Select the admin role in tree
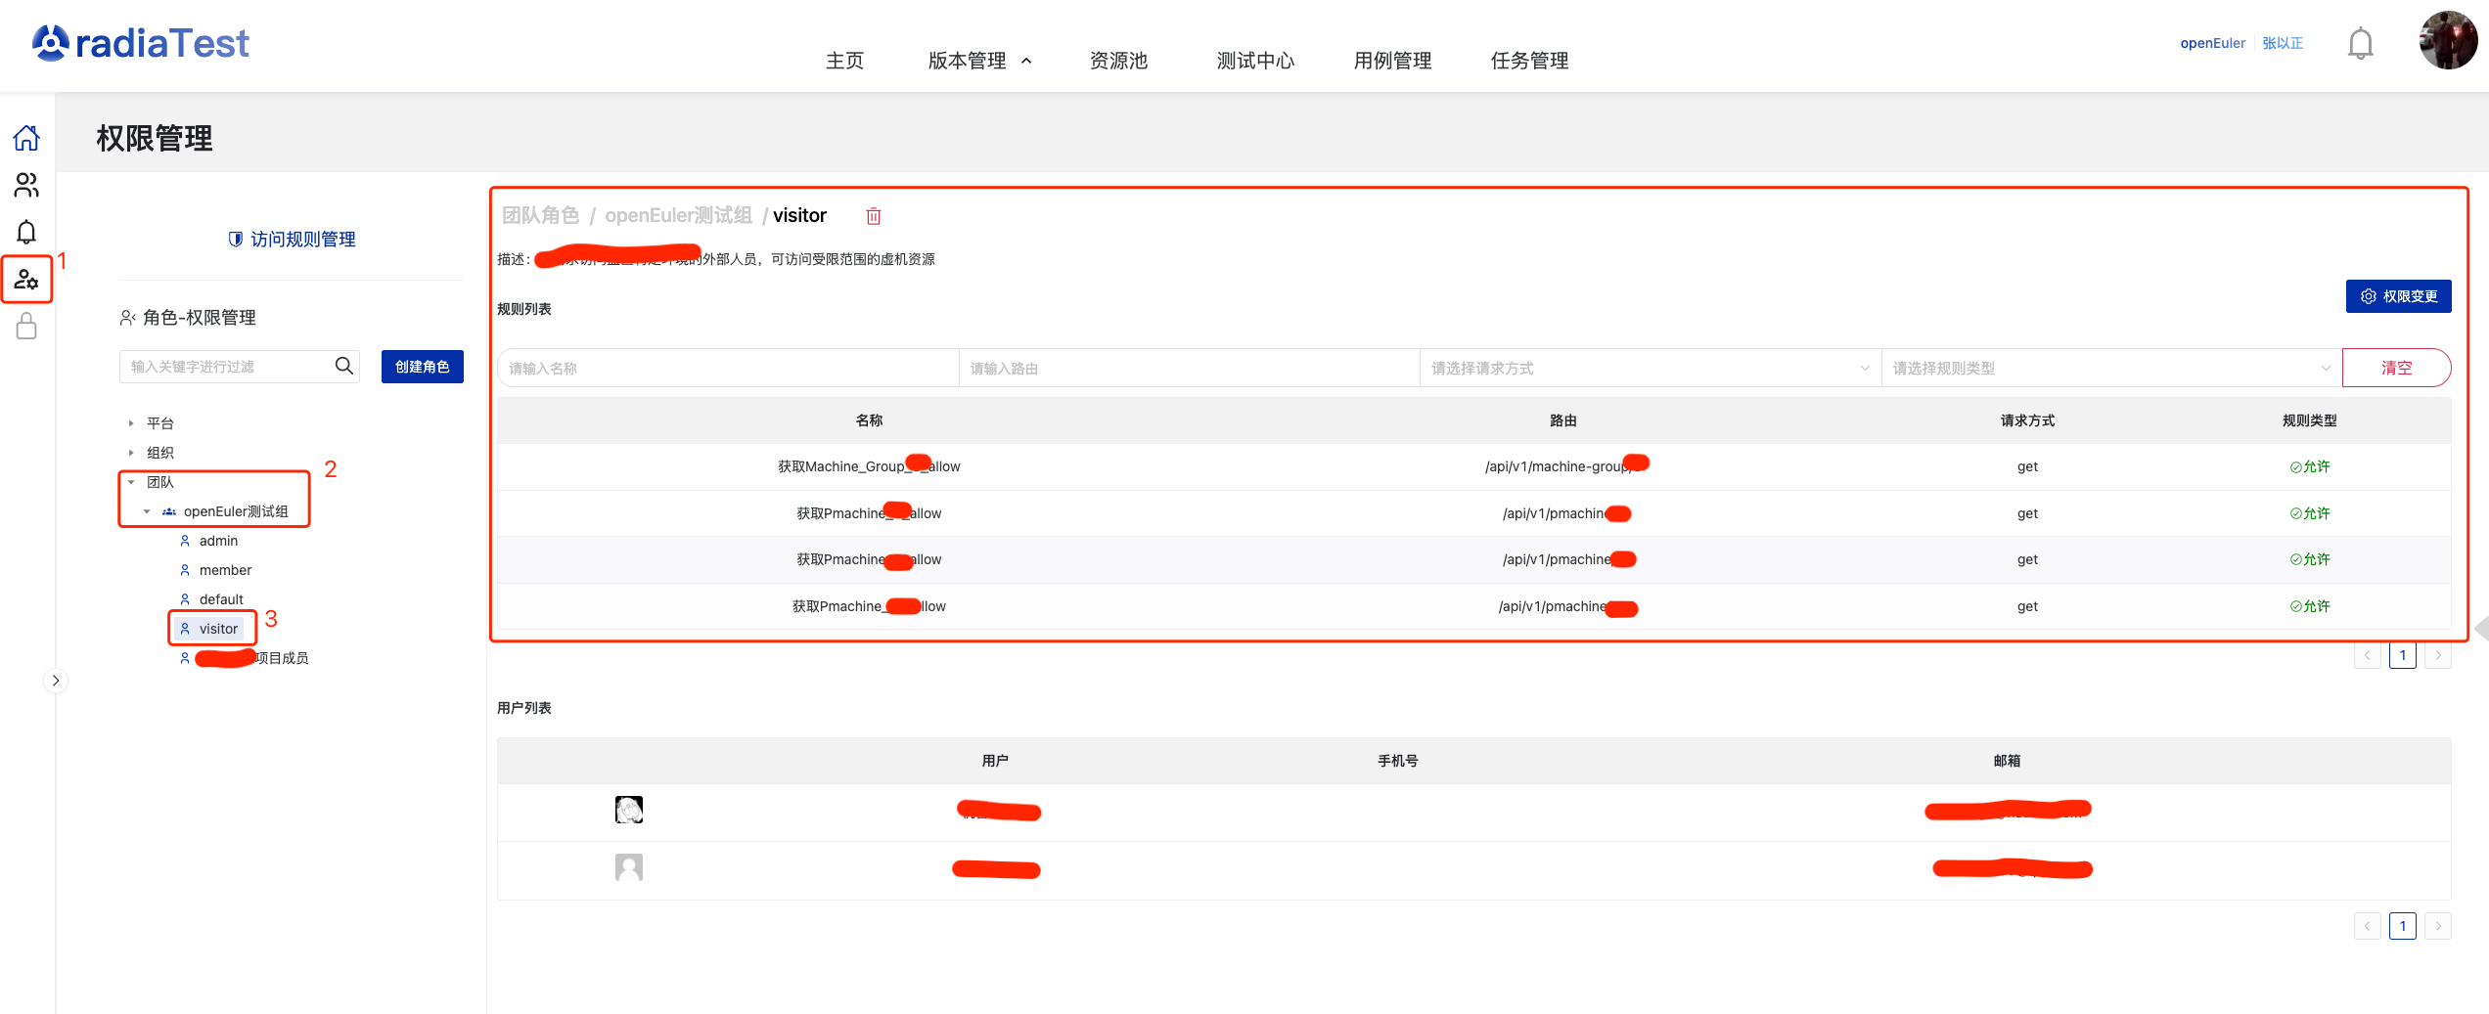This screenshot has height=1014, width=2489. coord(218,541)
